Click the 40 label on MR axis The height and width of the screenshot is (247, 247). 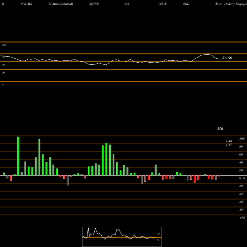pyautogui.click(x=241, y=163)
